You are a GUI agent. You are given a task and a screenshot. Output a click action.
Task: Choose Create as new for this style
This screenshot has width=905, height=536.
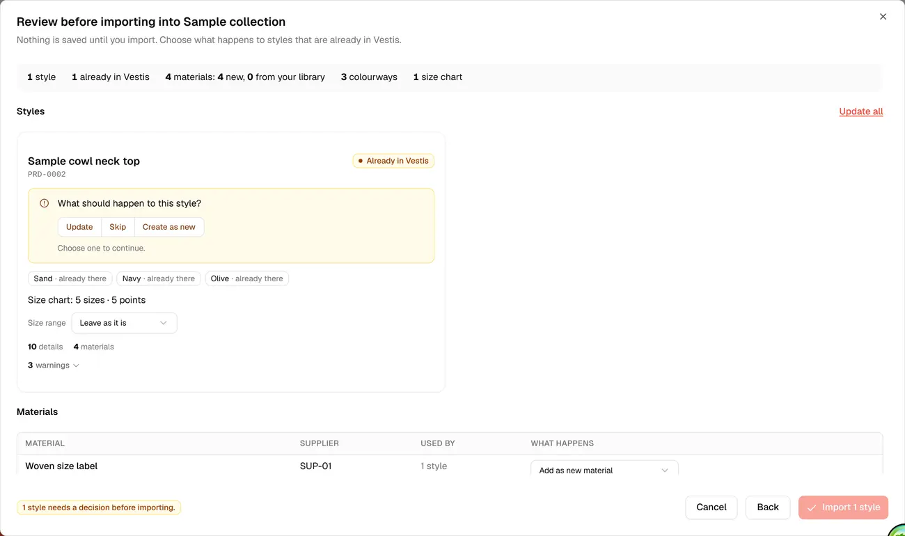(169, 227)
